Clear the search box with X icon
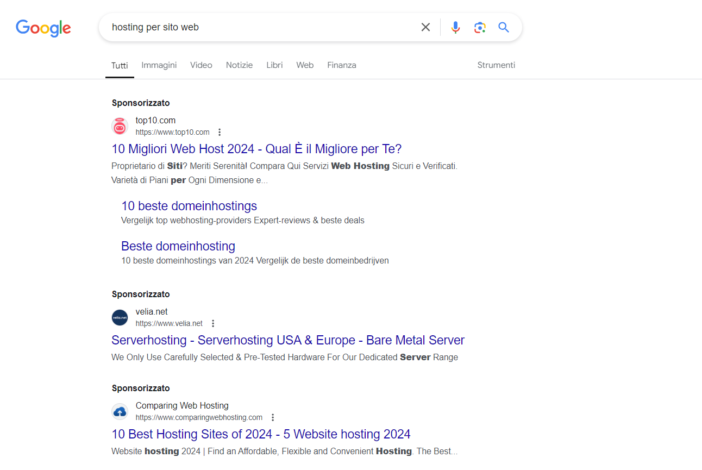The image size is (702, 470). click(425, 27)
